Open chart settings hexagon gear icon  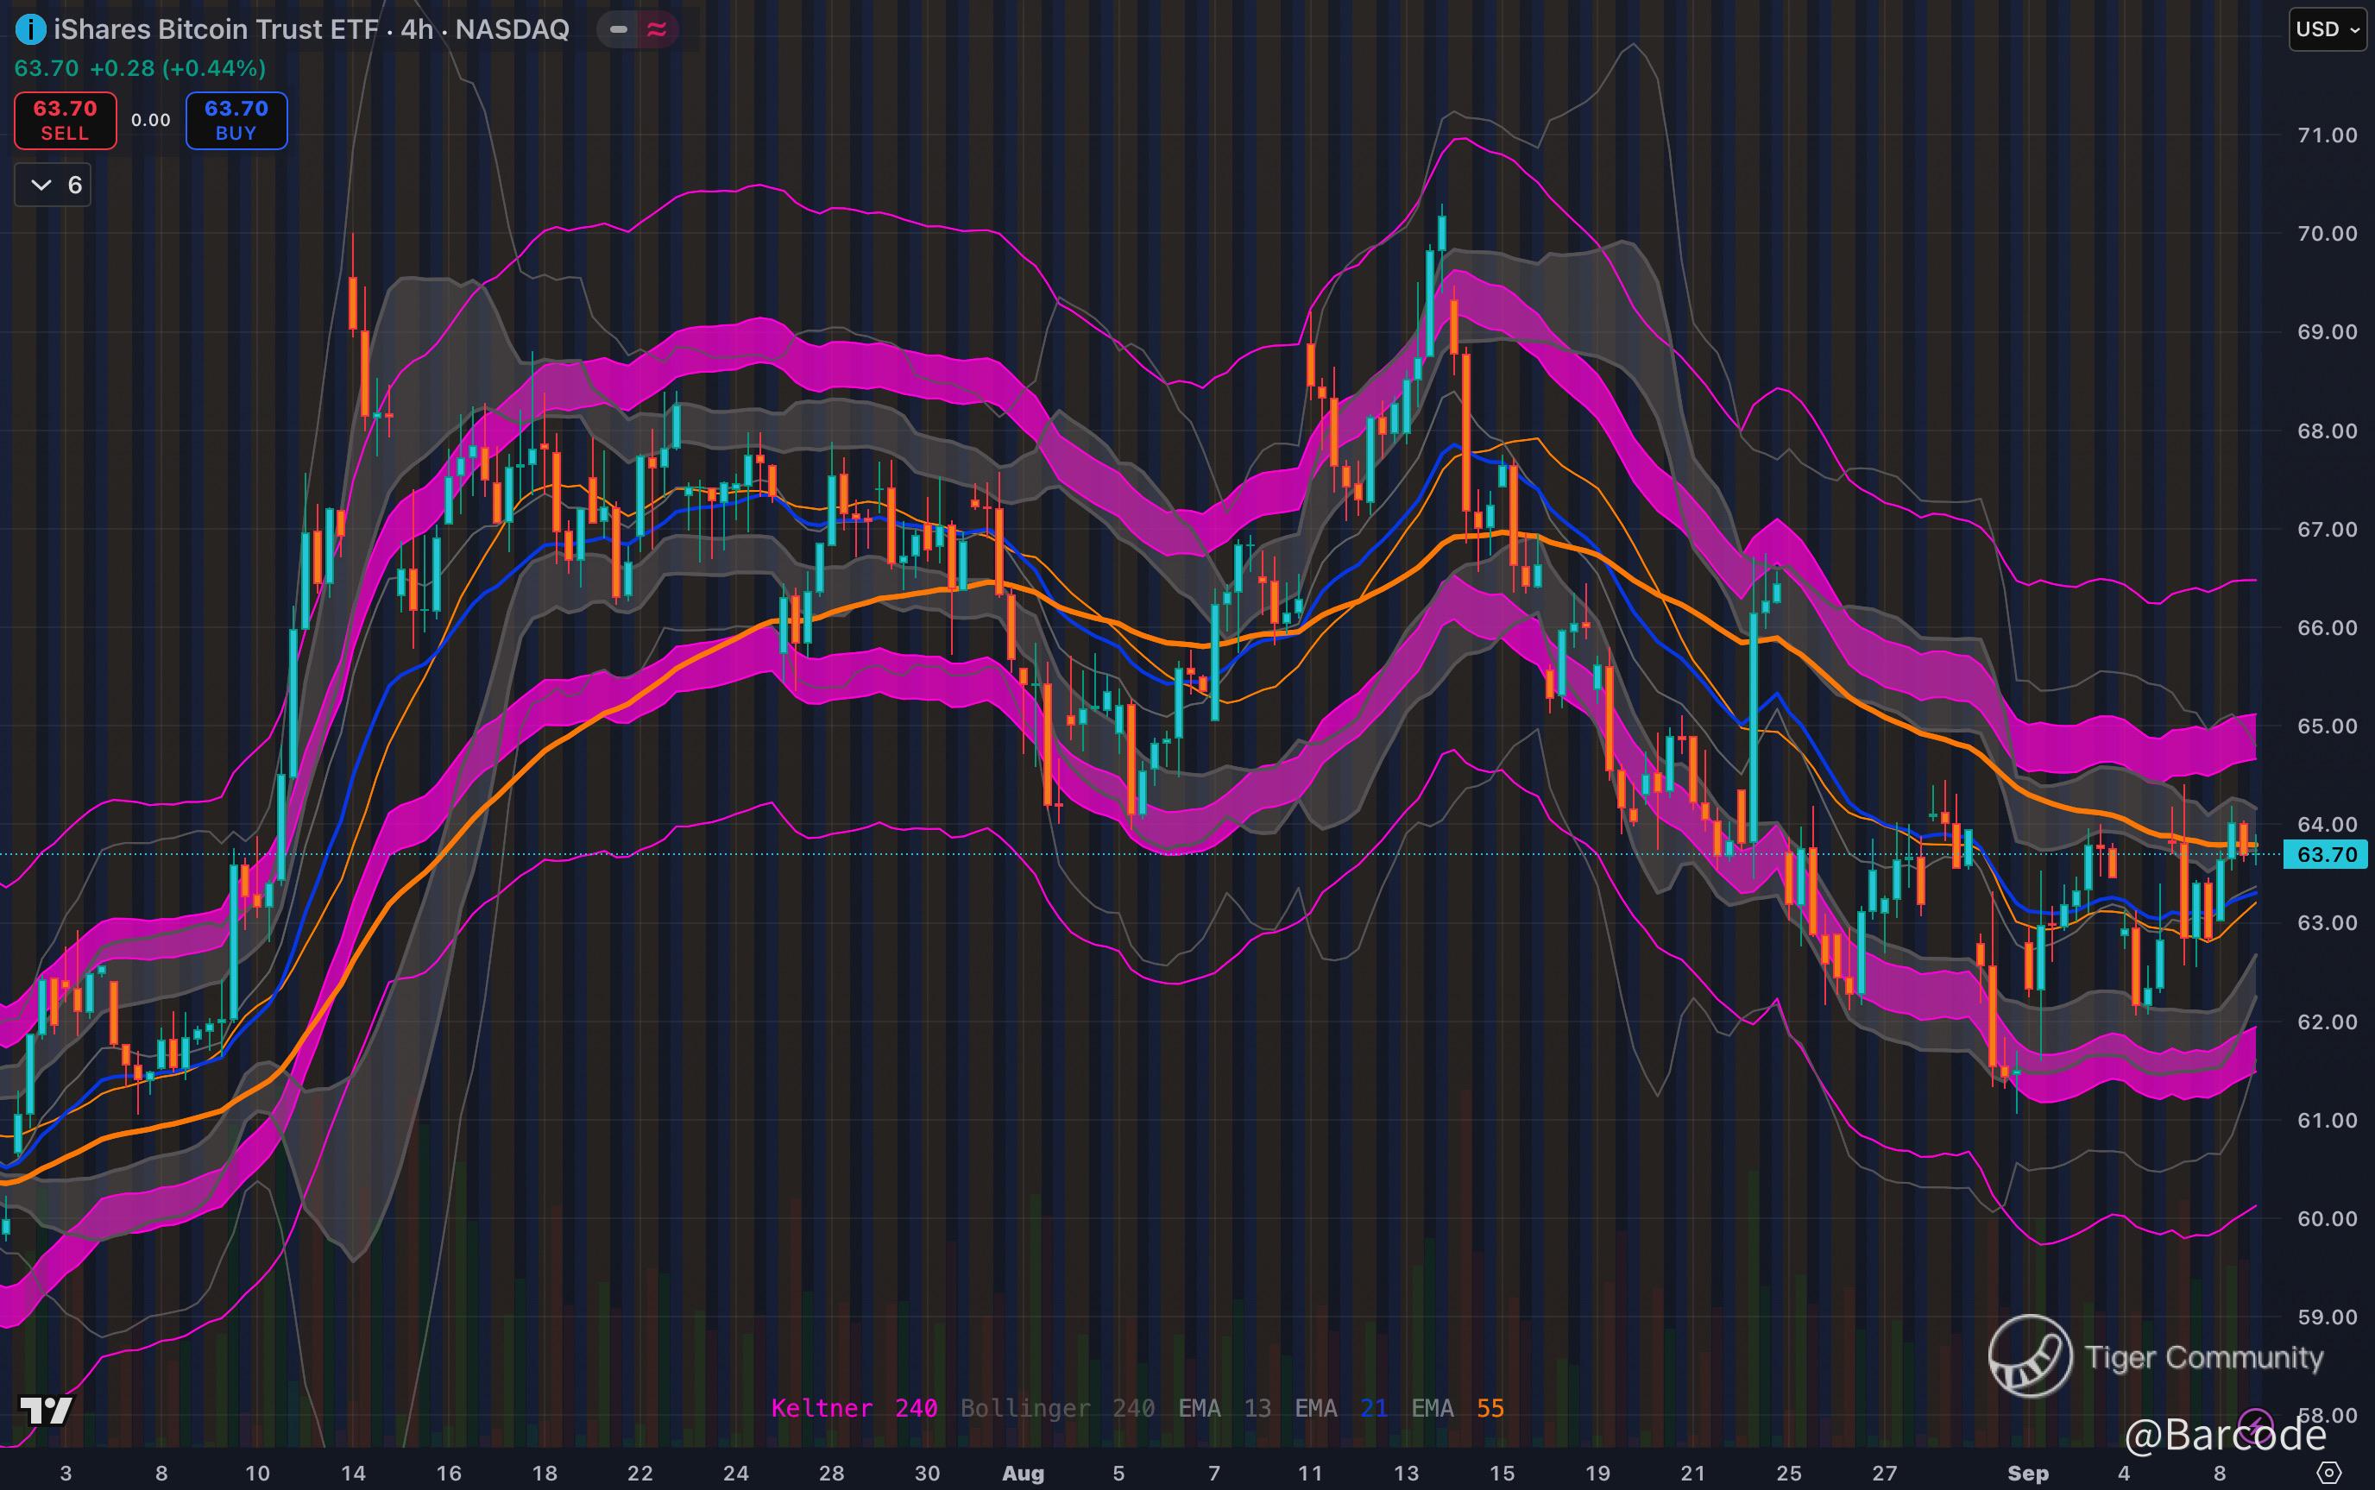(2328, 1474)
